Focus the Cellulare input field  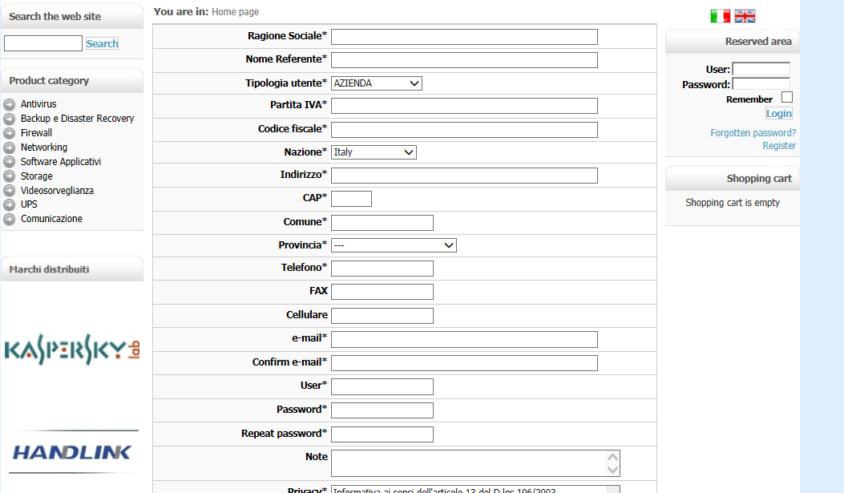382,316
